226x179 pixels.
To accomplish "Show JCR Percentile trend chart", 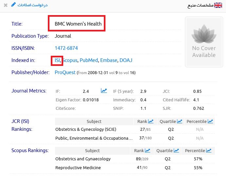I will tap(210, 121).
